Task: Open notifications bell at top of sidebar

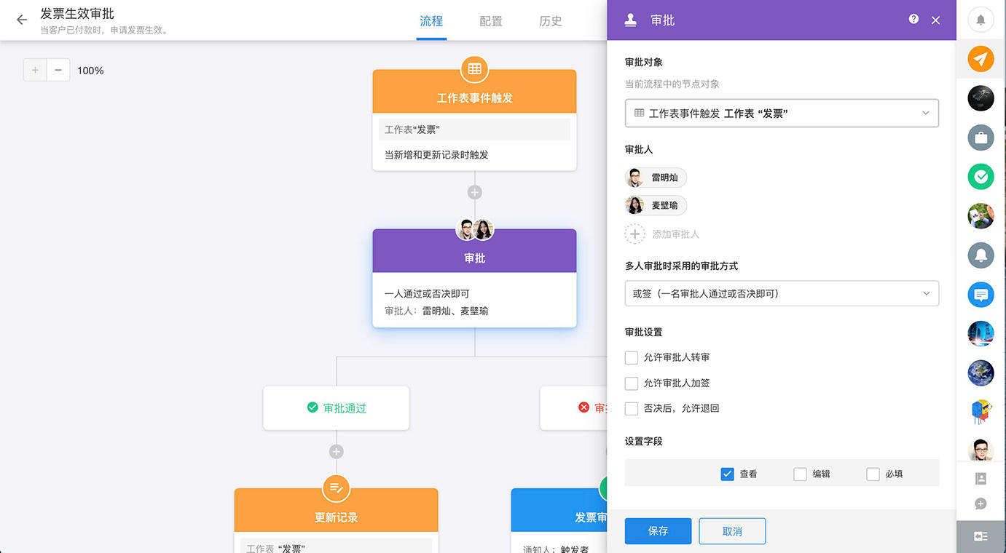Action: click(981, 20)
